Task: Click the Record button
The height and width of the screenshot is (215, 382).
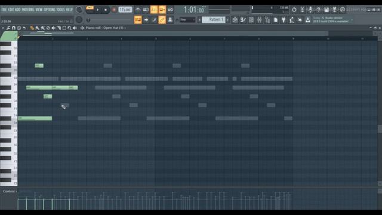Action: [x=114, y=10]
